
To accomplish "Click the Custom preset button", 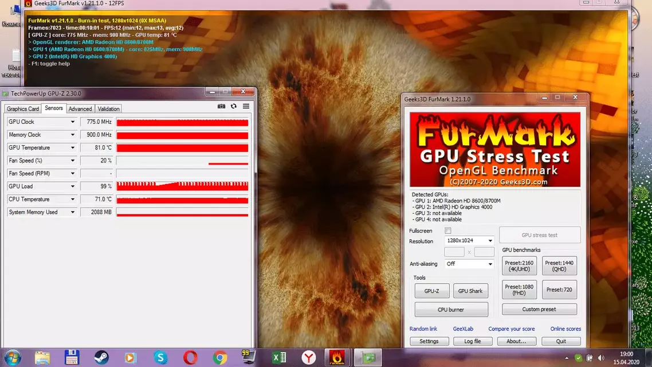I will pyautogui.click(x=539, y=309).
